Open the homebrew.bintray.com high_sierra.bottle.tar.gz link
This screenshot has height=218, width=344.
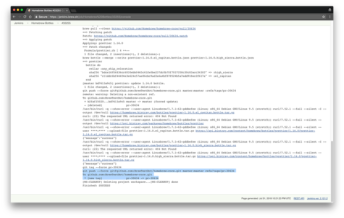173,145
